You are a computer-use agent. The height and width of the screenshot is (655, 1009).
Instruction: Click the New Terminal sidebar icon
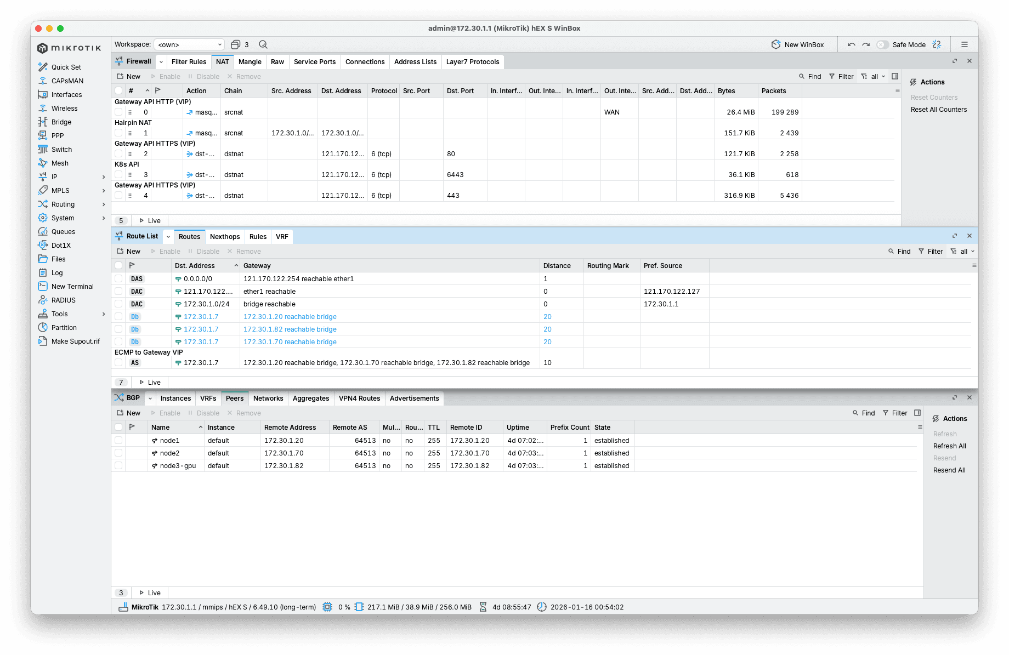pos(43,286)
